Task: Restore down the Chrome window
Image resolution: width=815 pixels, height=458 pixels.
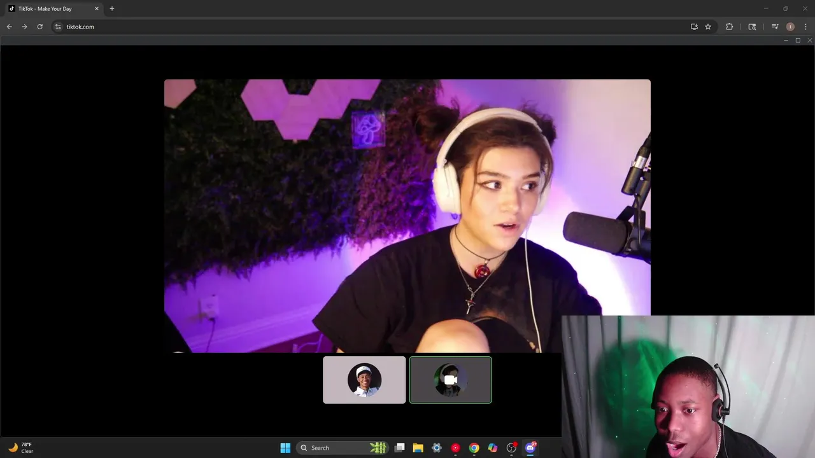Action: [x=786, y=9]
